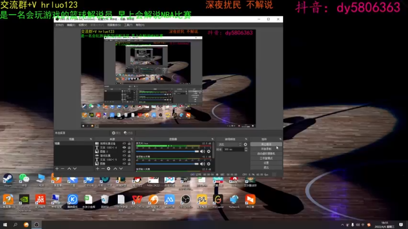This screenshot has width=408, height=229.
Task: Move source down in sources panel
Action: click(121, 168)
